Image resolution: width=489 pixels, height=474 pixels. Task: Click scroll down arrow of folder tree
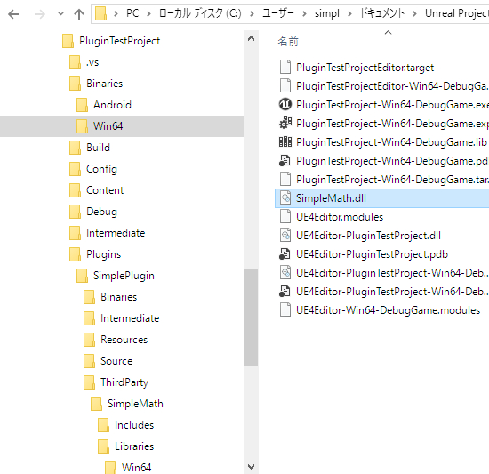click(x=252, y=467)
